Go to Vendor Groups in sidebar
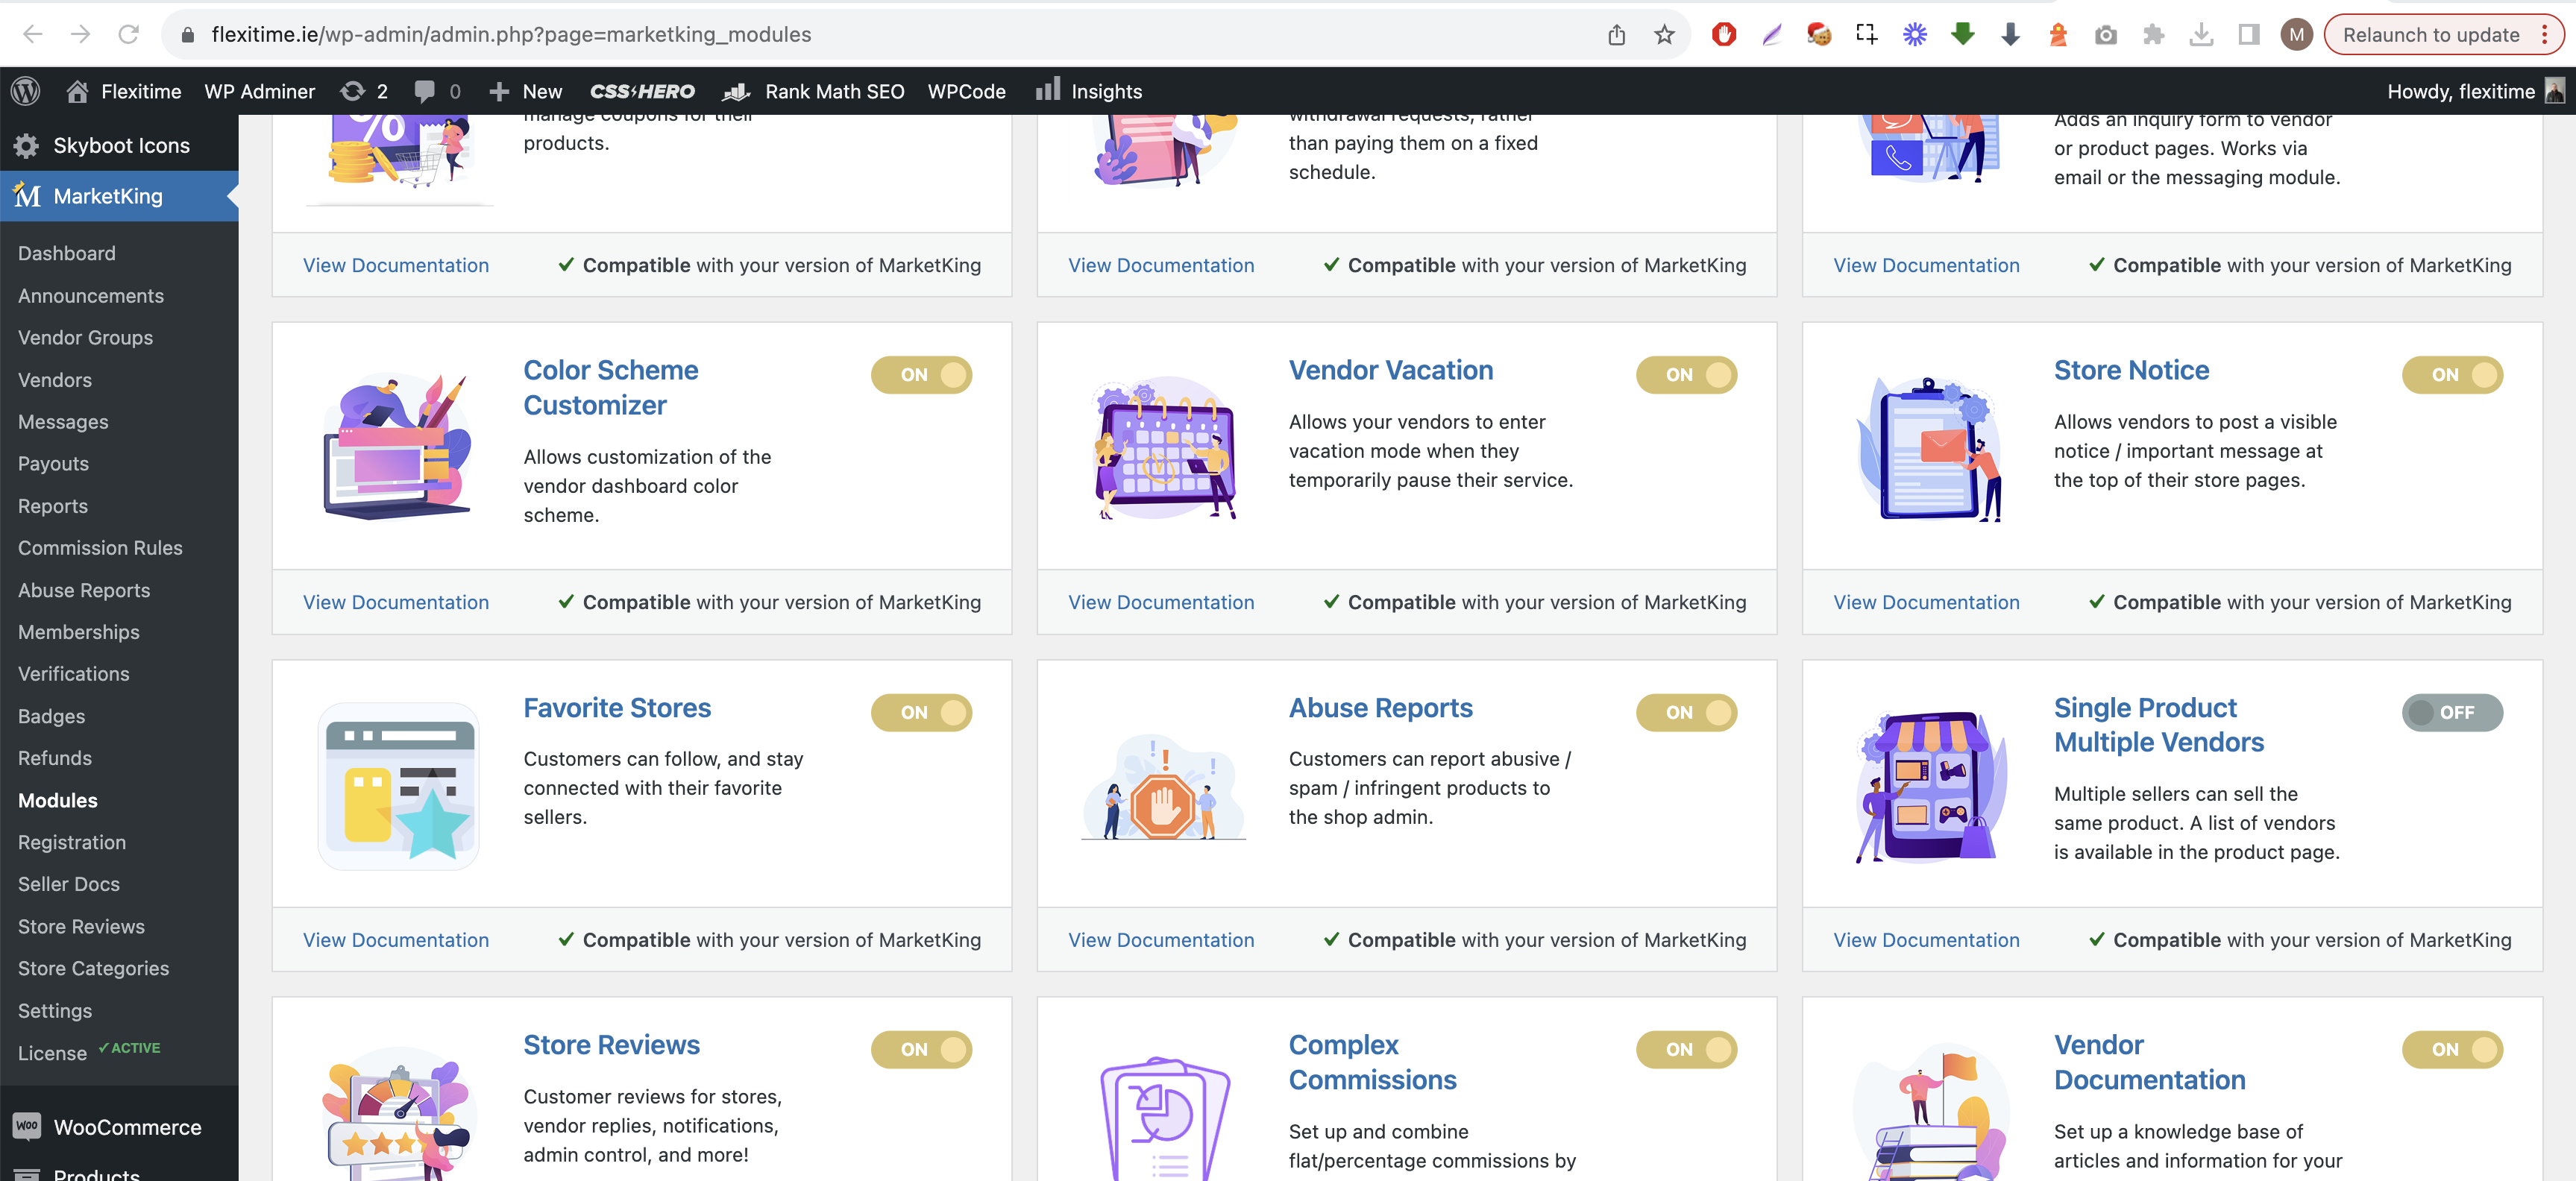Image resolution: width=2576 pixels, height=1181 pixels. pos(85,337)
